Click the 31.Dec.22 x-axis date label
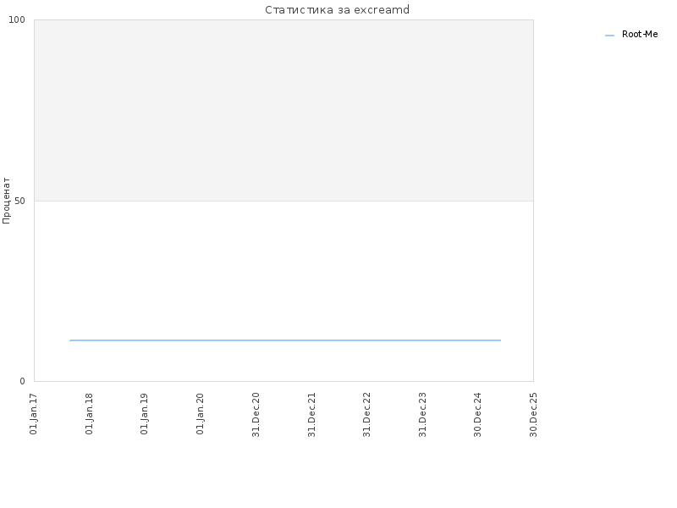 tap(367, 414)
